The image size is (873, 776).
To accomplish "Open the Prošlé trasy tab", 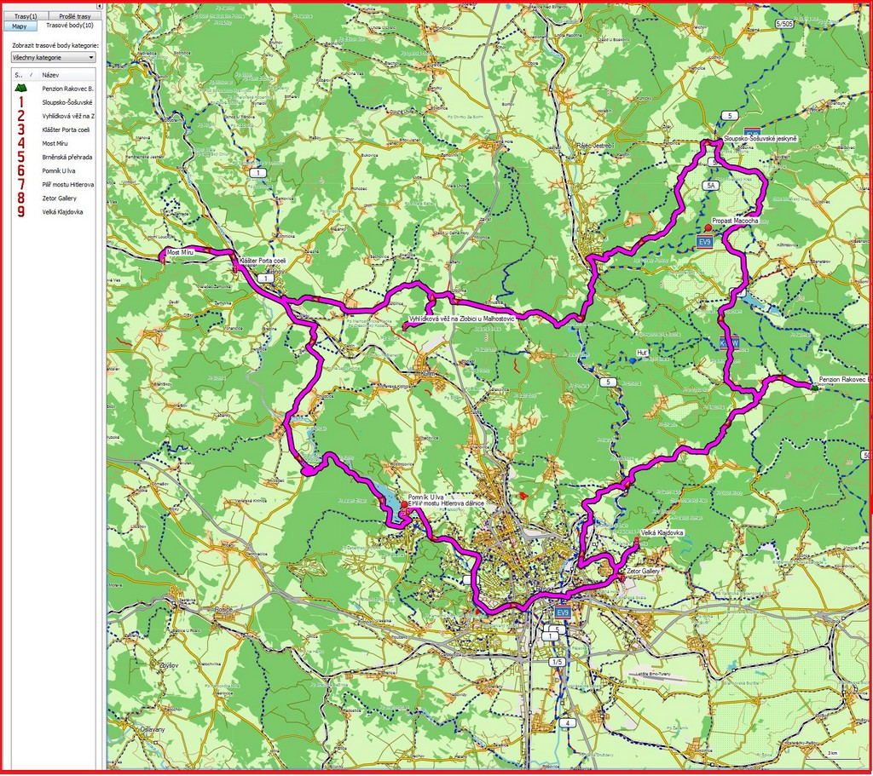I will coord(74,16).
